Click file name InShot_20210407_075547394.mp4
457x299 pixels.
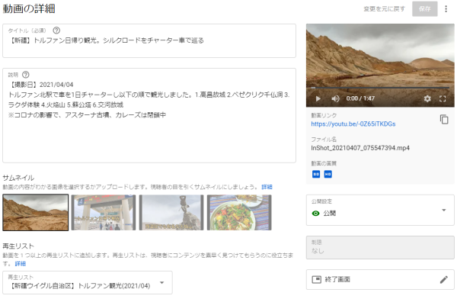point(360,148)
